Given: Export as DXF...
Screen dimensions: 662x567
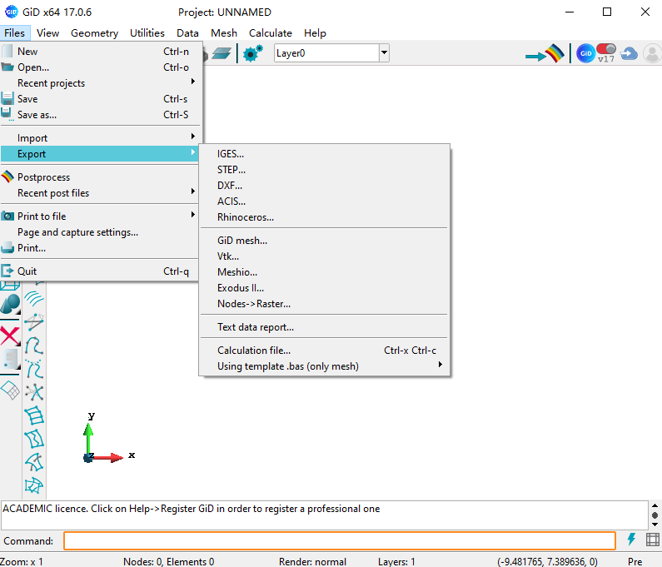Looking at the screenshot, I should click(324, 186).
